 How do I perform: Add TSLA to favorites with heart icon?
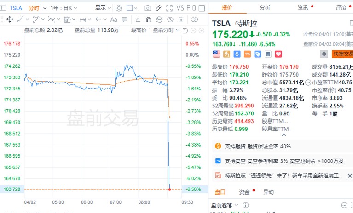click(278, 54)
